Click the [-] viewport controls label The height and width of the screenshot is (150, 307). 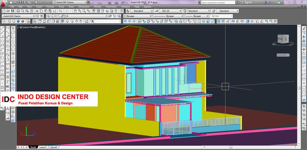19,27
